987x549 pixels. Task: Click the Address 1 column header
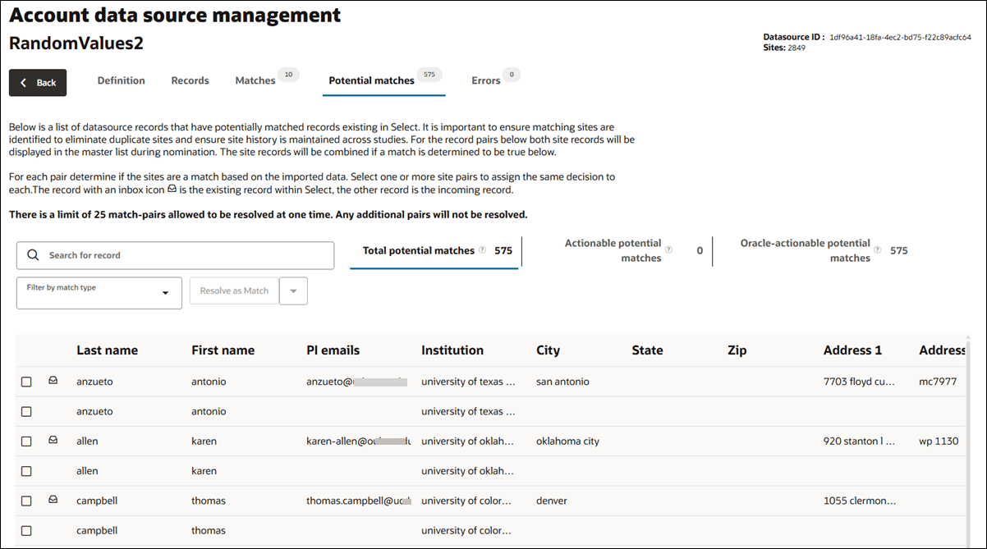[x=852, y=350]
